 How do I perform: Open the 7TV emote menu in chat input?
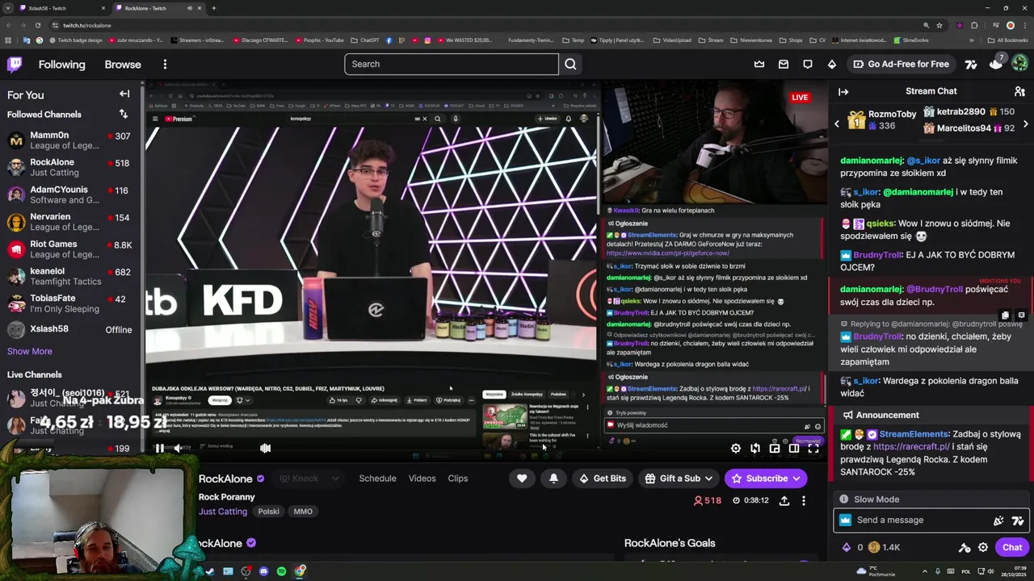coord(1018,520)
